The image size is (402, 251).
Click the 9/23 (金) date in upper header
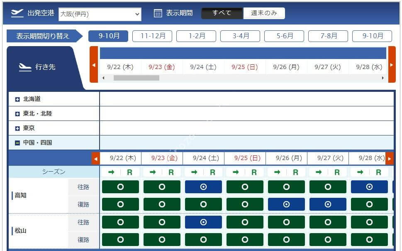(161, 67)
